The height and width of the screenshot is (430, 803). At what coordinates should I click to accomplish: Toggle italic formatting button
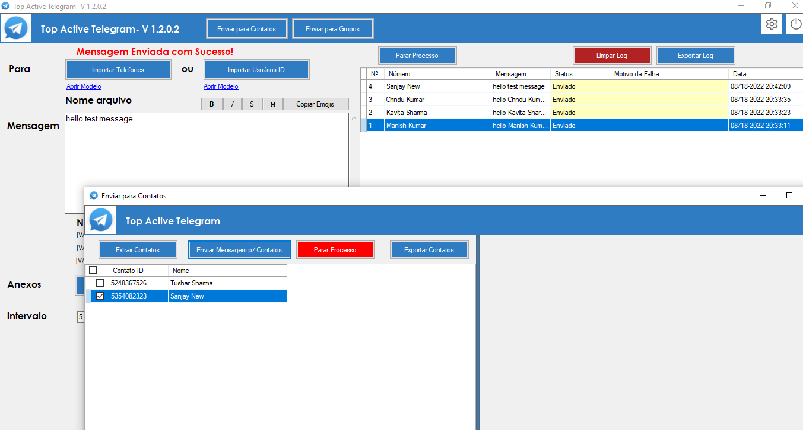coord(232,104)
